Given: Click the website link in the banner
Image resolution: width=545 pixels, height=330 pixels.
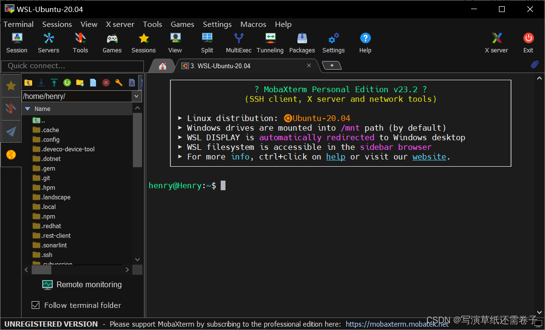Looking at the screenshot, I should tap(429, 157).
